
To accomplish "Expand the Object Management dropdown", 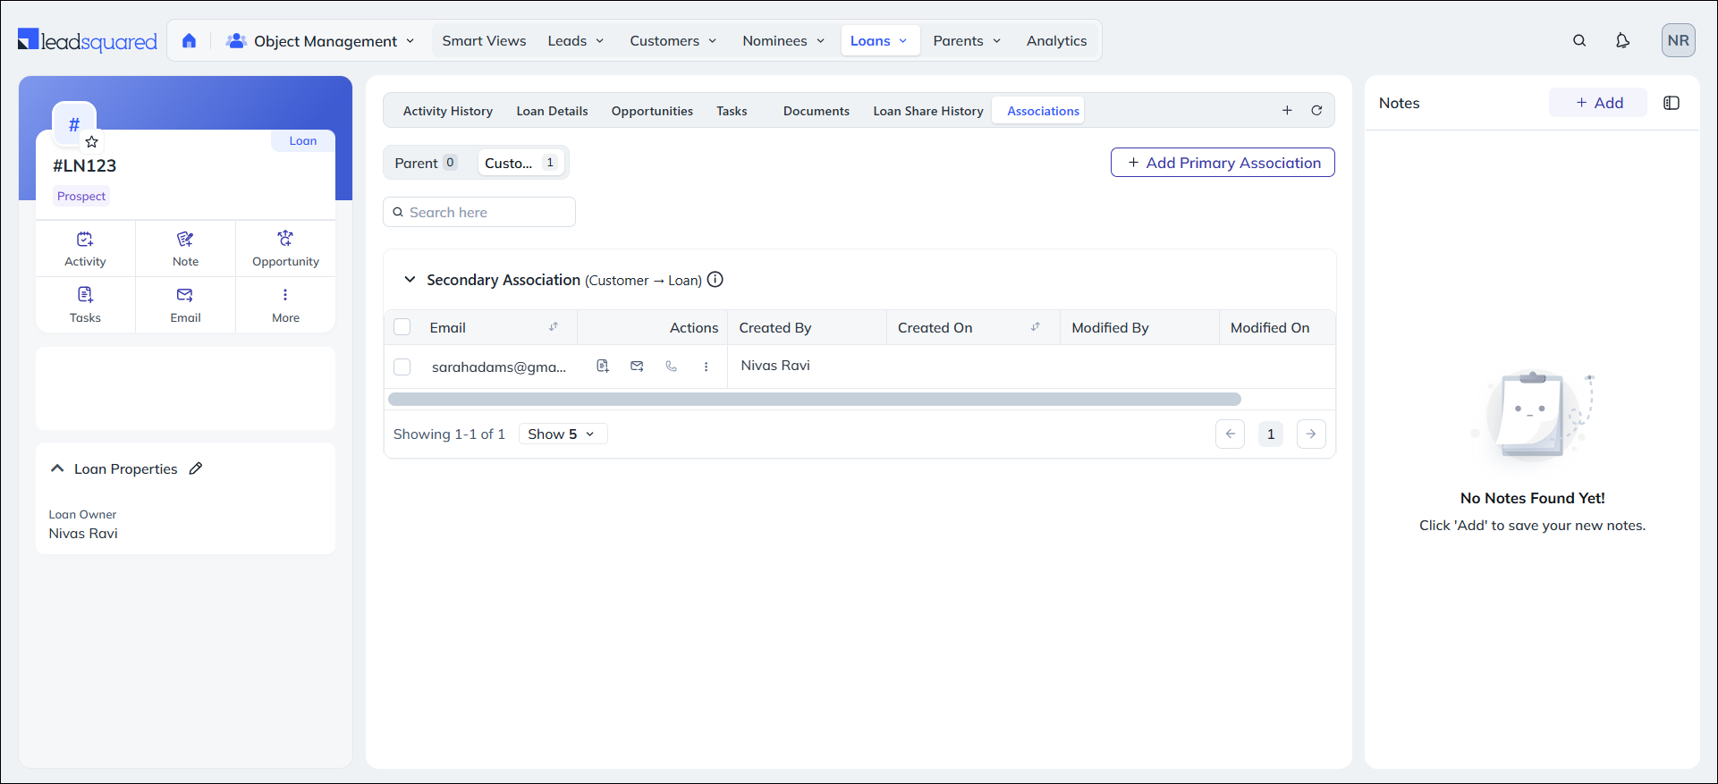I will (x=321, y=41).
